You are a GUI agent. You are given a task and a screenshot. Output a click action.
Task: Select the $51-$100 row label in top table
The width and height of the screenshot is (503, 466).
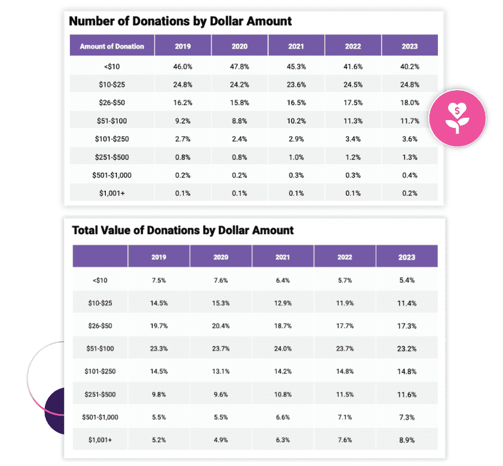coord(112,121)
